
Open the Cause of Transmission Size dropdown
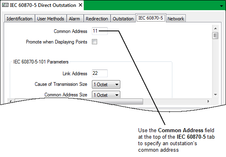(106, 84)
